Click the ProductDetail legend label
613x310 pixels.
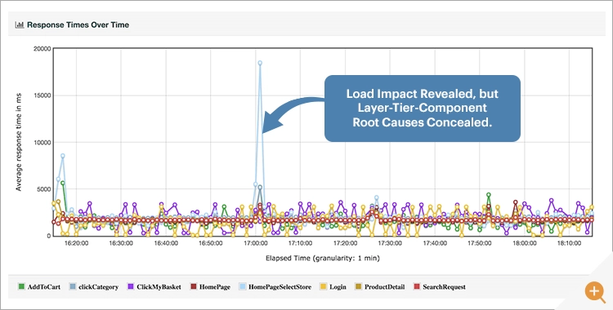pos(385,287)
